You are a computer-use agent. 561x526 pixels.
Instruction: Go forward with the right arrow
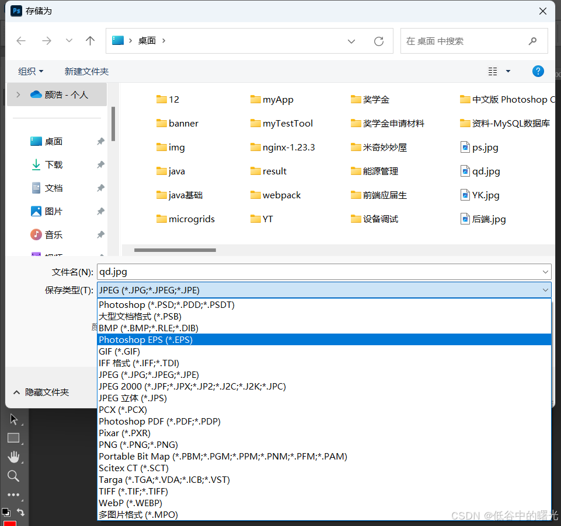click(47, 41)
